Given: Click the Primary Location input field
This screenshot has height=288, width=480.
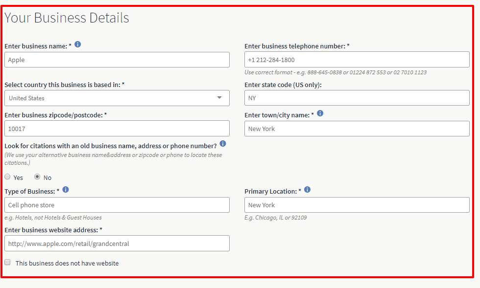Looking at the screenshot, I should [x=357, y=205].
